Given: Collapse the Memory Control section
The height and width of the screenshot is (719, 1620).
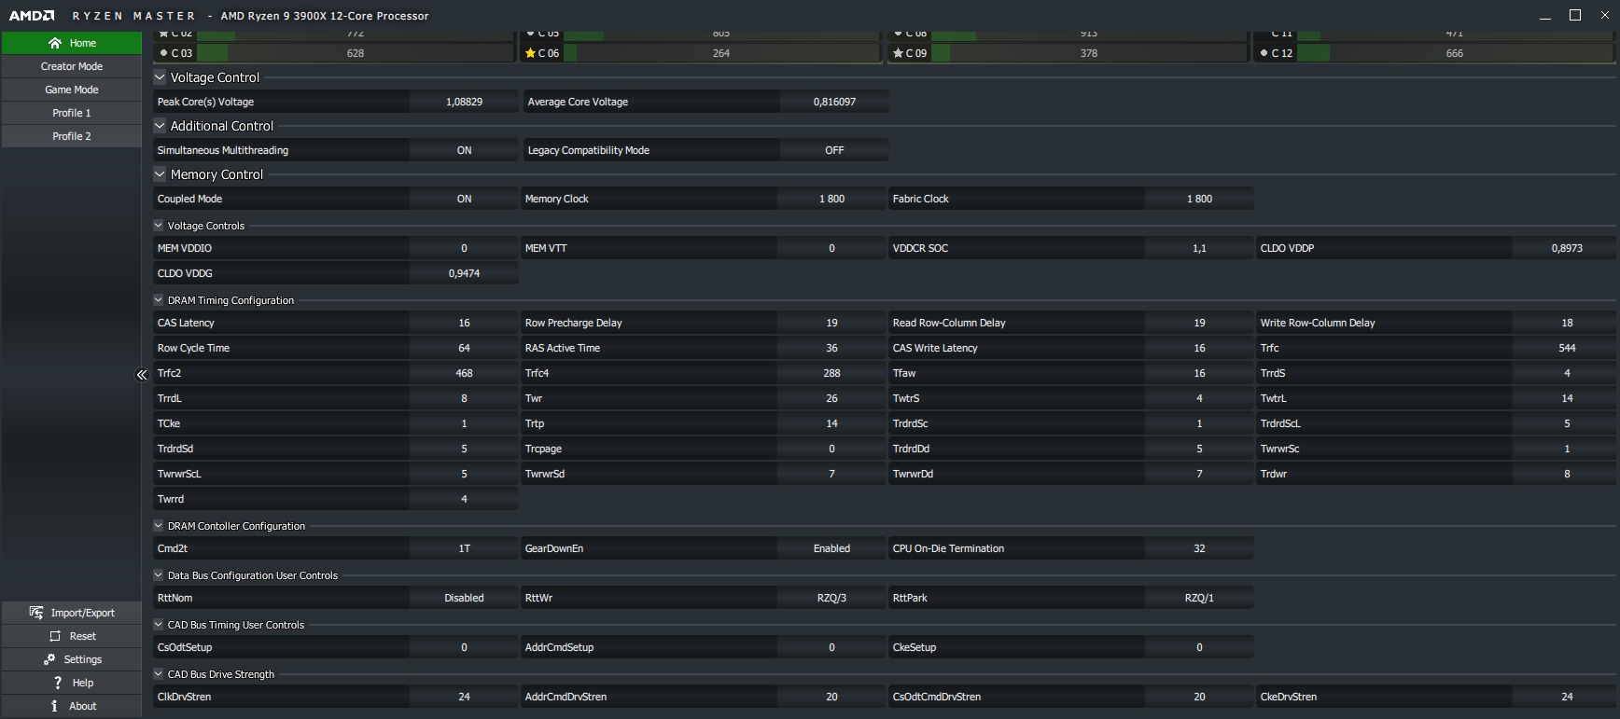Looking at the screenshot, I should pos(160,174).
